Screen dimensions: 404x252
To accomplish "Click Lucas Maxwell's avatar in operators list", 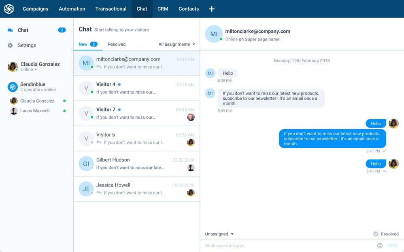I will tap(14, 111).
